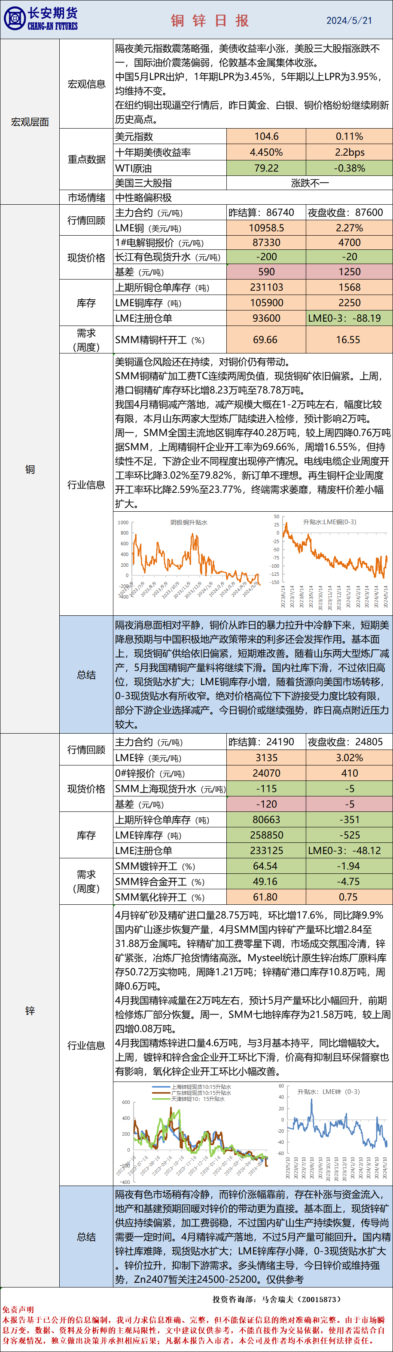
Task: Click LME铜库存 change 2250
Action: [x=350, y=303]
